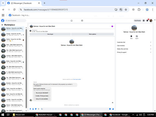Screen dimensions: 156x117
Task: Click the View buyer button
Action: point(50,34)
